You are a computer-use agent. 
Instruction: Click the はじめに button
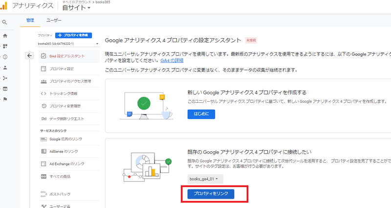pyautogui.click(x=201, y=114)
